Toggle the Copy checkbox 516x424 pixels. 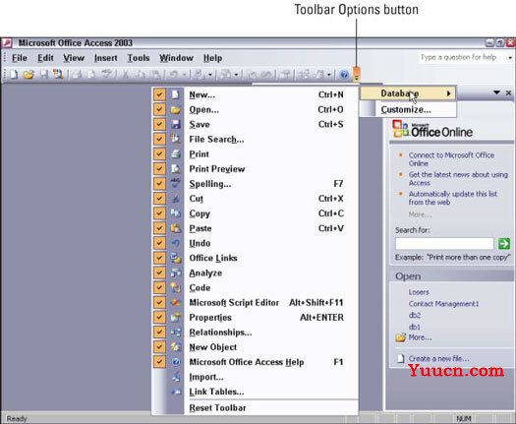[x=159, y=213]
